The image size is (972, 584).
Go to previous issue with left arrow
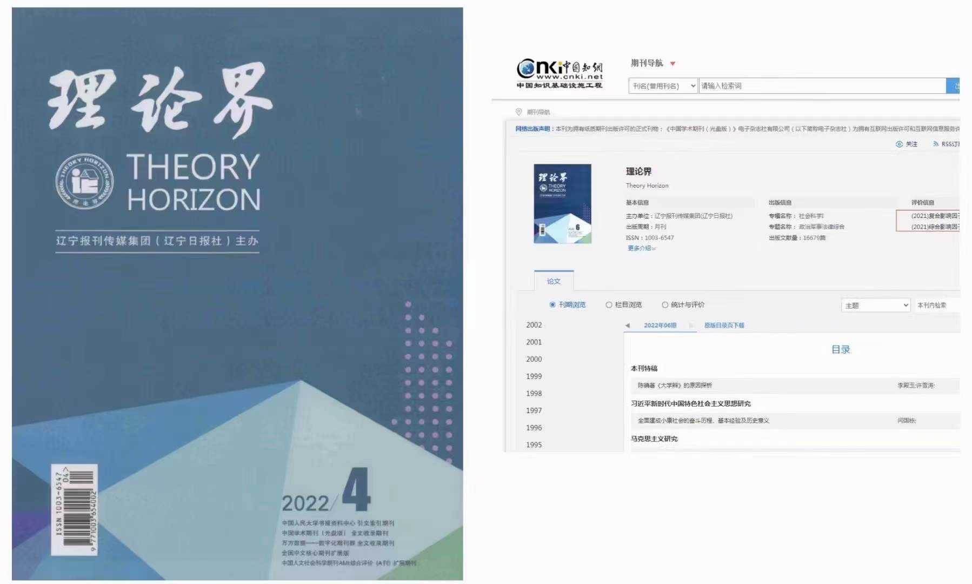point(627,326)
